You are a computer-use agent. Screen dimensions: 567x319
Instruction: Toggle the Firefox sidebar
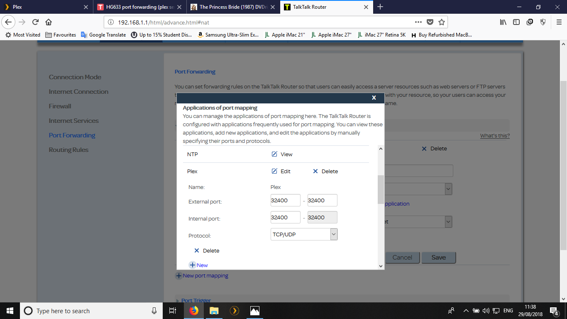[516, 22]
